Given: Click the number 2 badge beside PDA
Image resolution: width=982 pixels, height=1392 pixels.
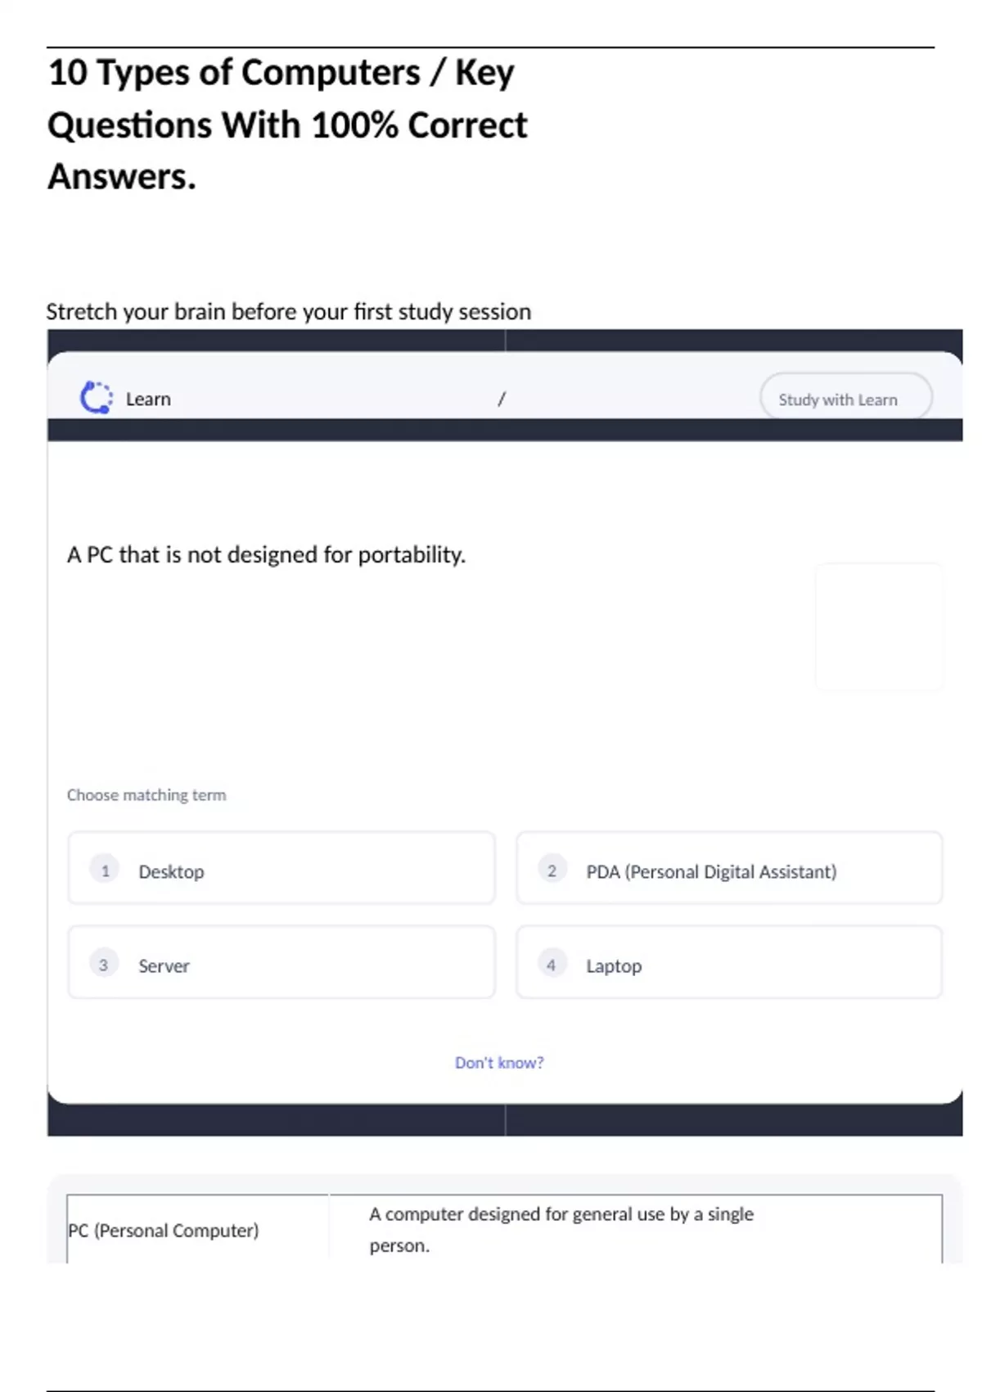Looking at the screenshot, I should pyautogui.click(x=552, y=870).
